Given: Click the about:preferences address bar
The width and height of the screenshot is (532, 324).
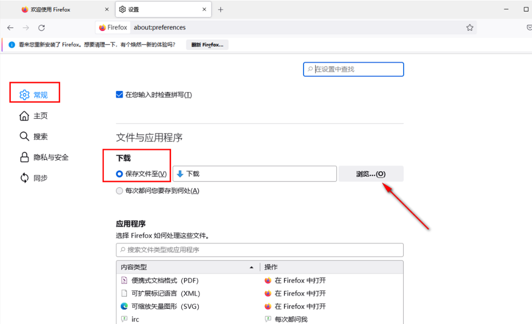Looking at the screenshot, I should pyautogui.click(x=286, y=27).
